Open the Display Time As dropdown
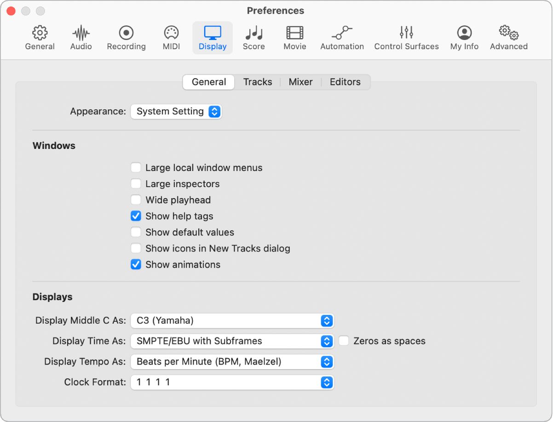The height and width of the screenshot is (422, 553). click(232, 341)
